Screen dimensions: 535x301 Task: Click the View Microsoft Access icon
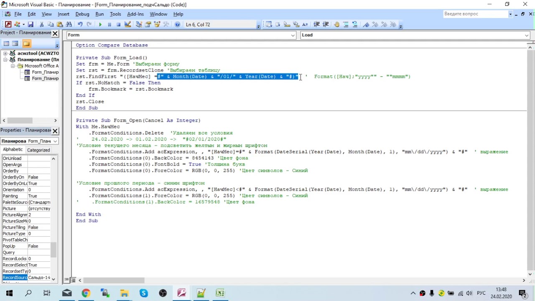(x=8, y=25)
